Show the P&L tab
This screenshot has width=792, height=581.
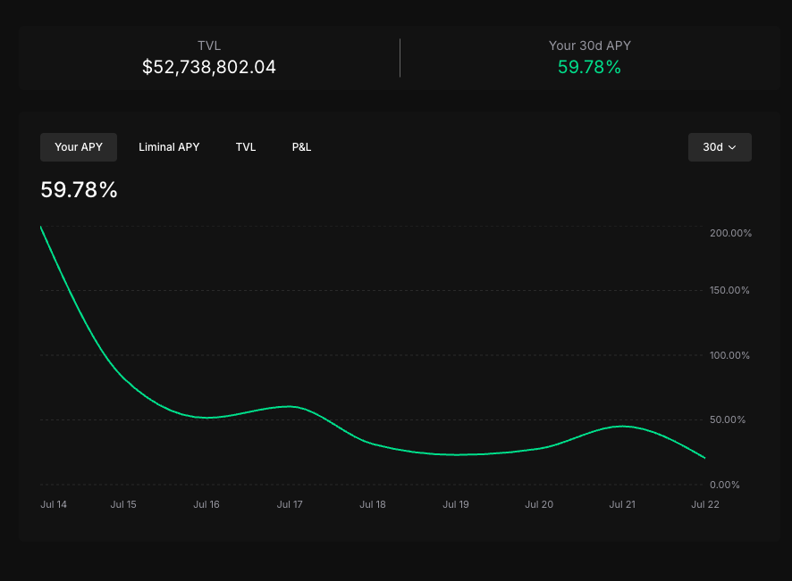(x=301, y=147)
